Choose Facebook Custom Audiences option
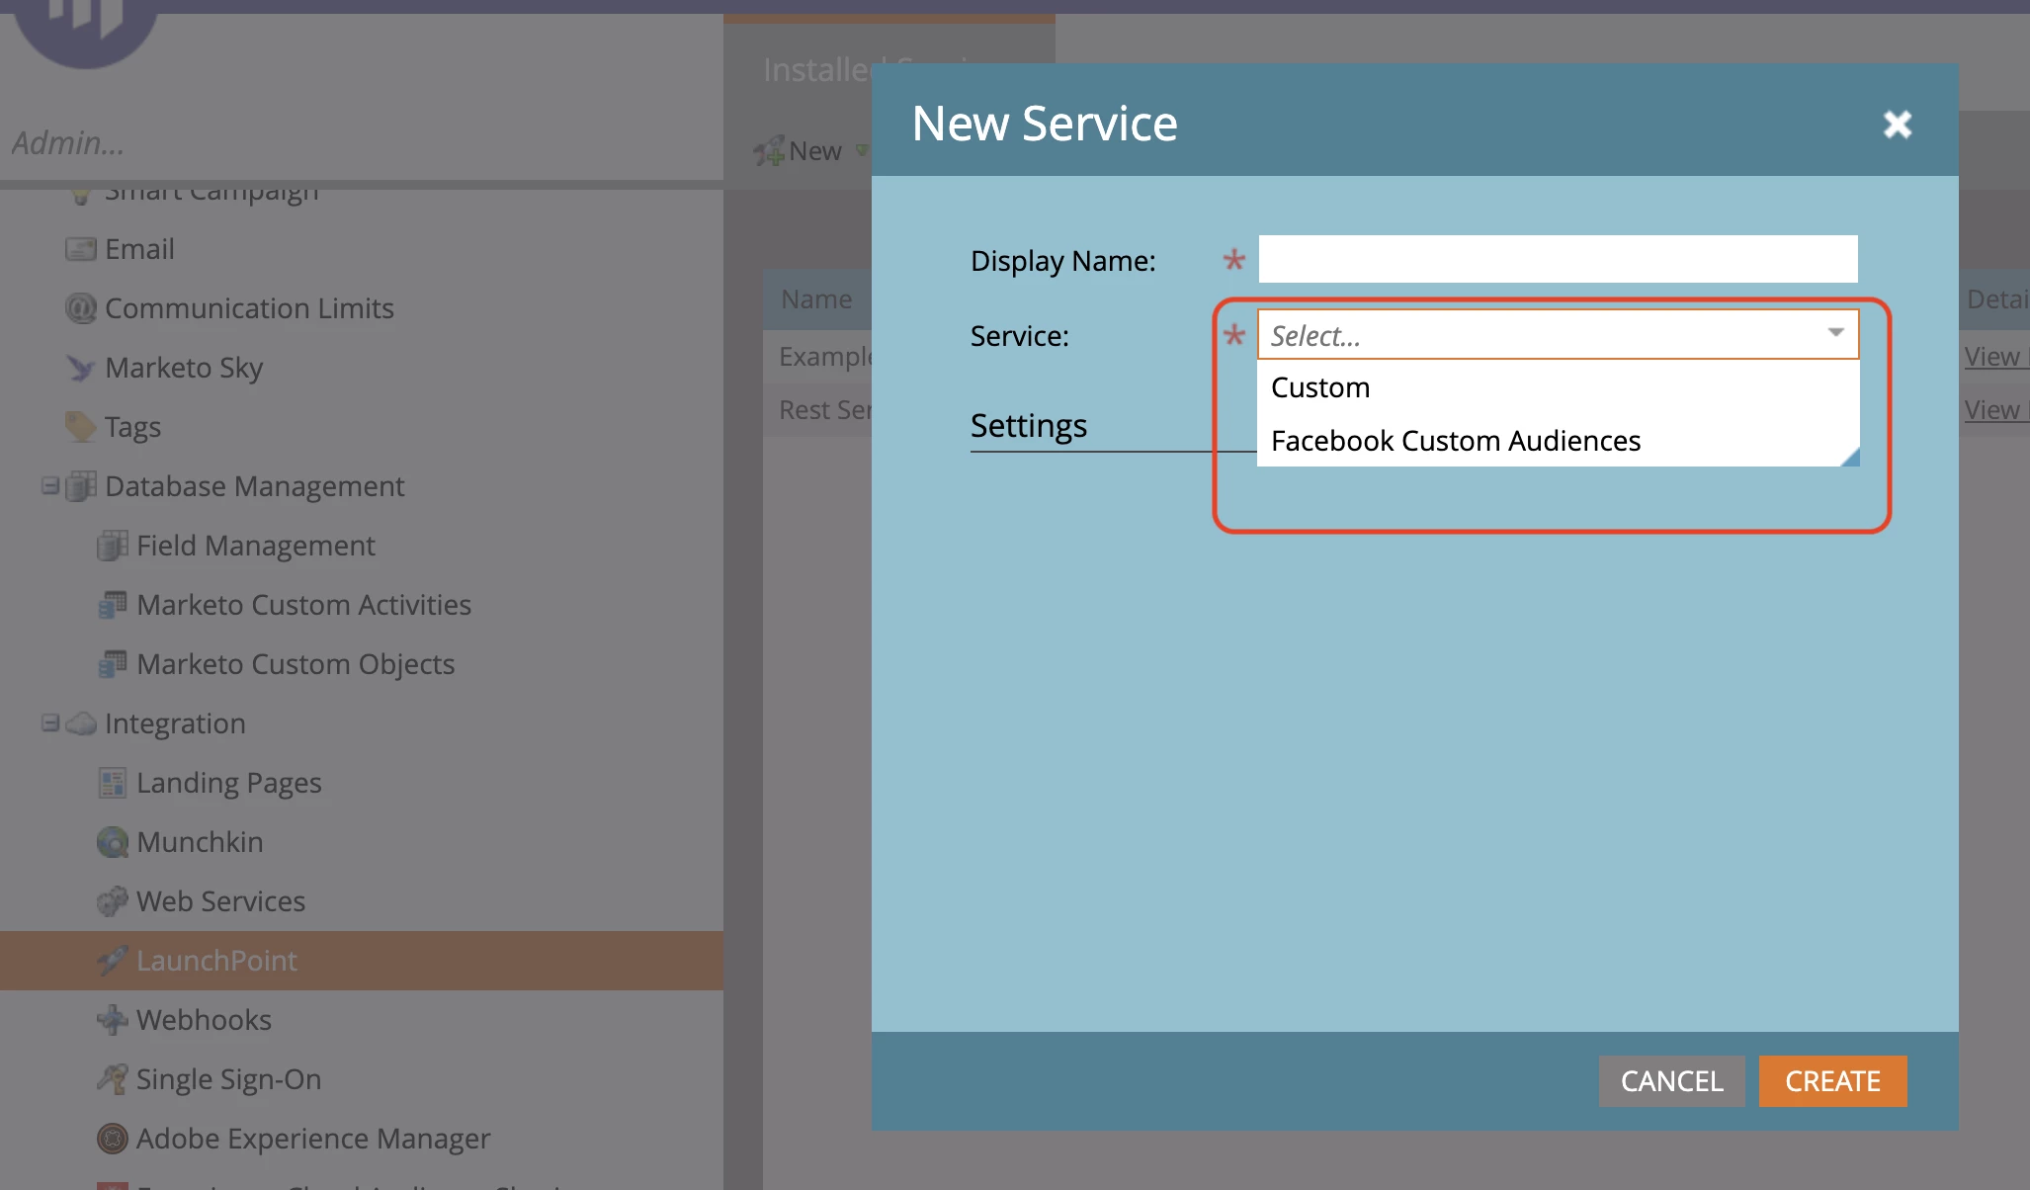The width and height of the screenshot is (2030, 1190). point(1455,441)
